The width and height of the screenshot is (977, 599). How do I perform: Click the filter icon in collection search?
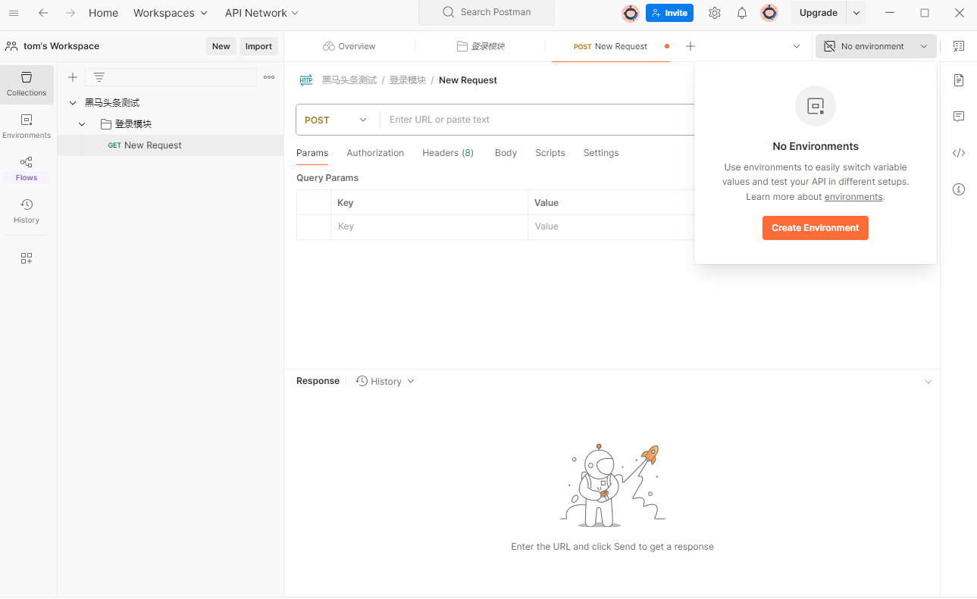click(x=99, y=77)
